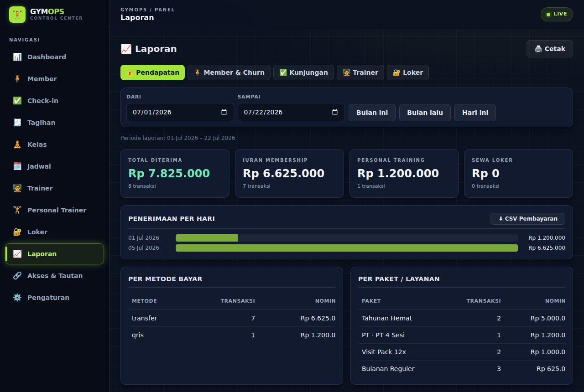Open the Sampai date calendar picker
584x392 pixels.
tap(335, 112)
